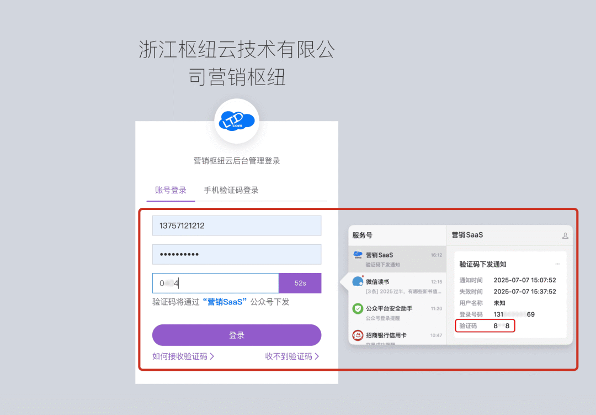
Task: Focus the password input field
Action: [x=237, y=254]
